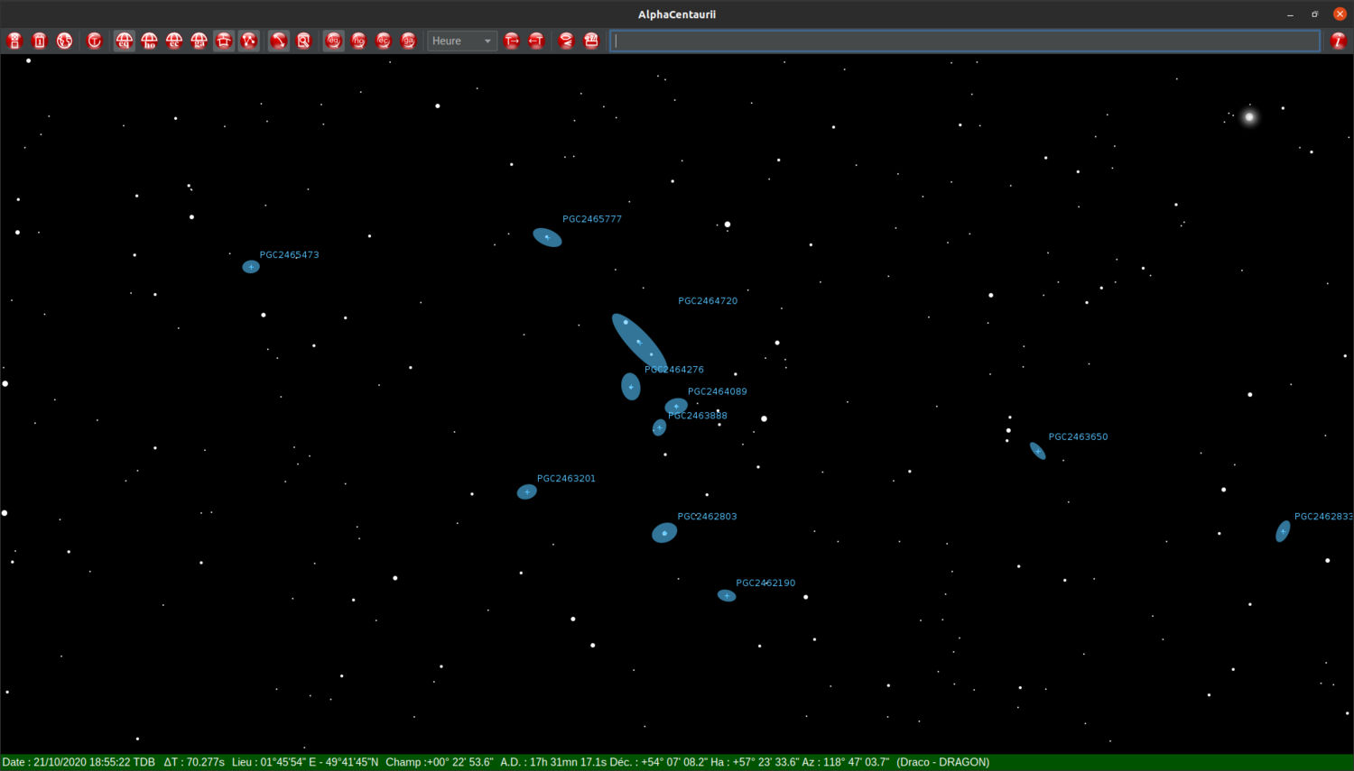Open the magnifier zoom tool
Viewport: 1354px width, 771px height.
coord(304,41)
